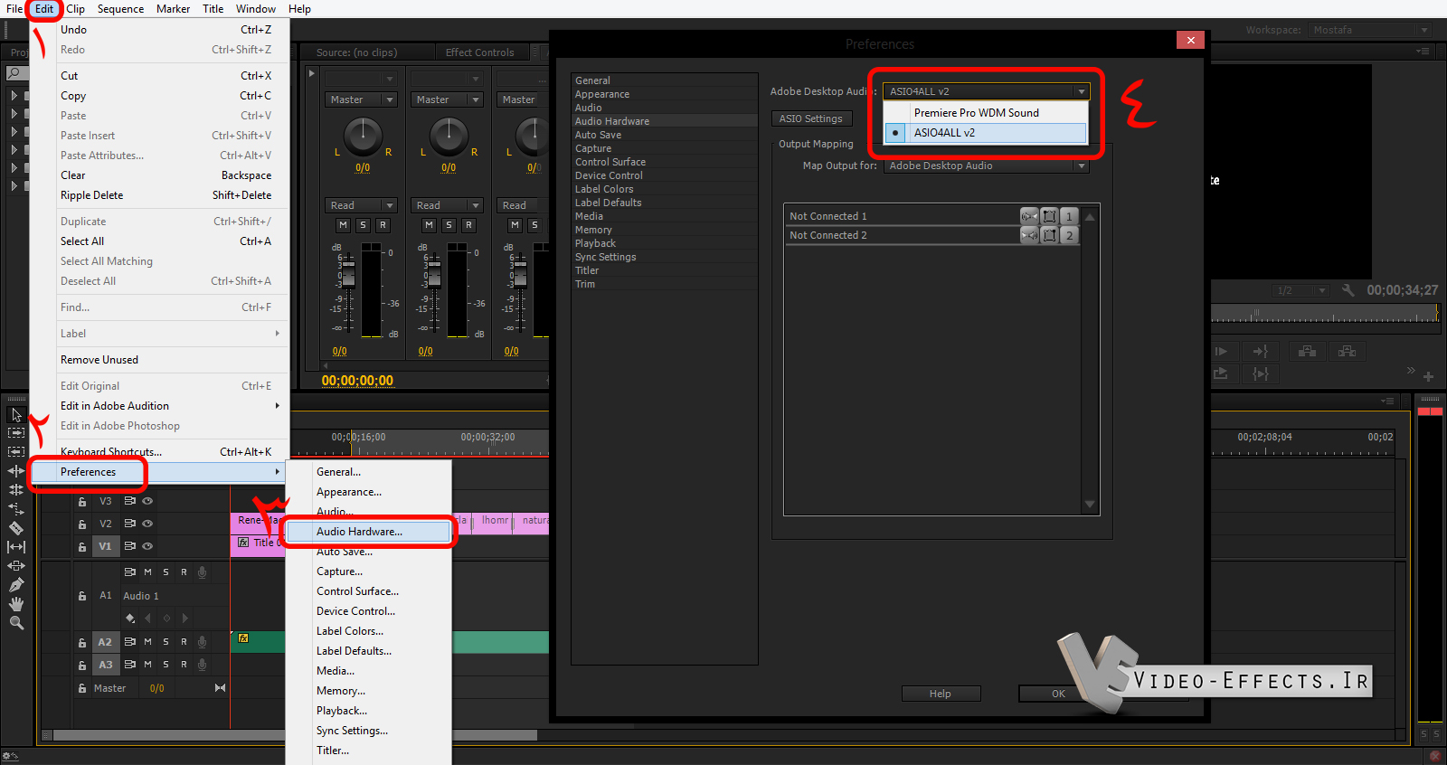The image size is (1447, 765).
Task: Select the Track Select Forward tool
Action: click(x=16, y=433)
